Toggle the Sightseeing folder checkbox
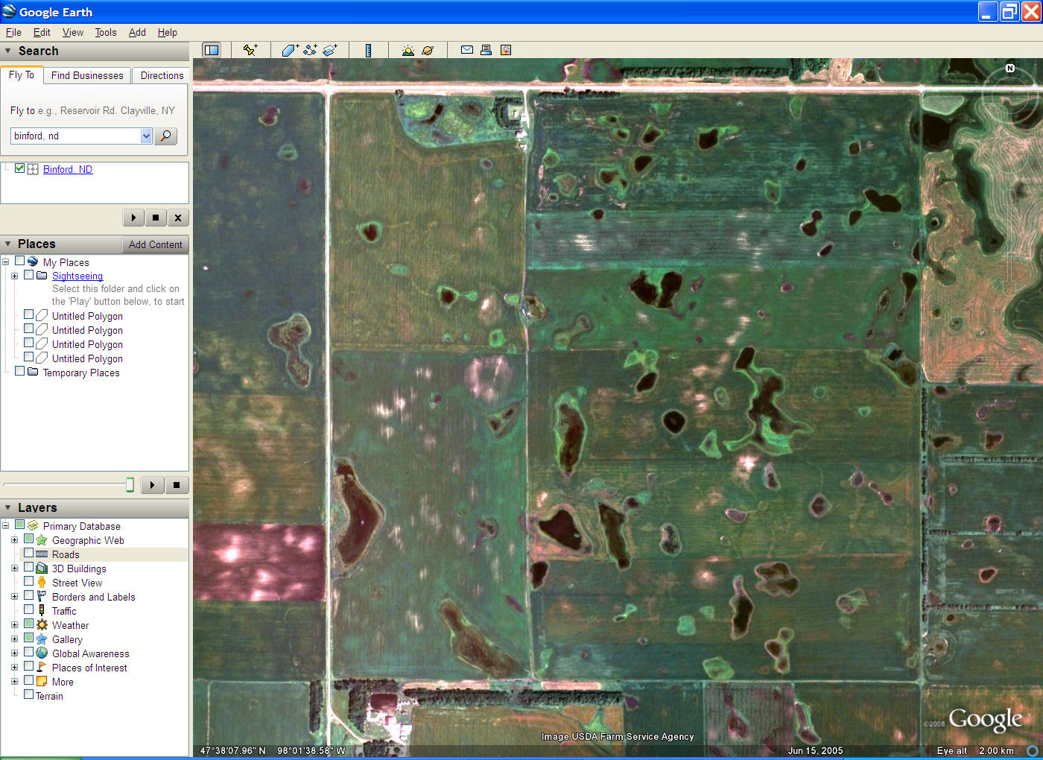The height and width of the screenshot is (760, 1043). point(28,275)
